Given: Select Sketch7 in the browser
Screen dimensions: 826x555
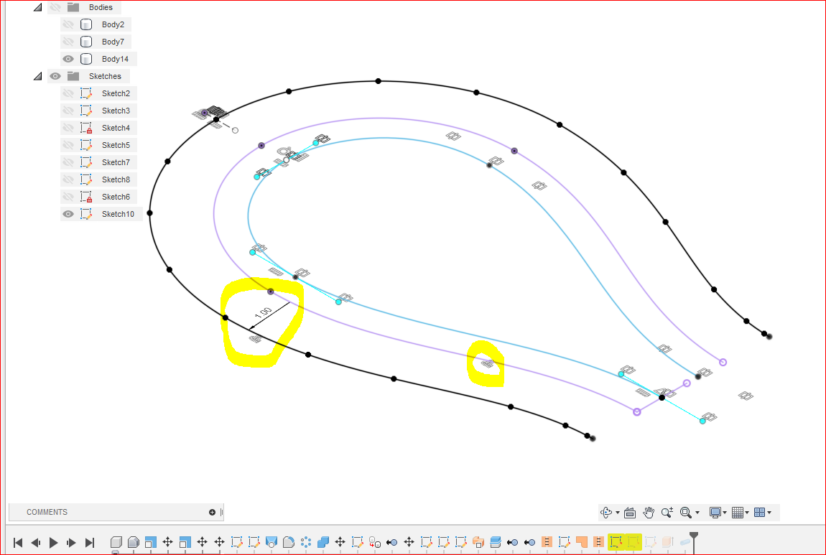Looking at the screenshot, I should click(116, 162).
